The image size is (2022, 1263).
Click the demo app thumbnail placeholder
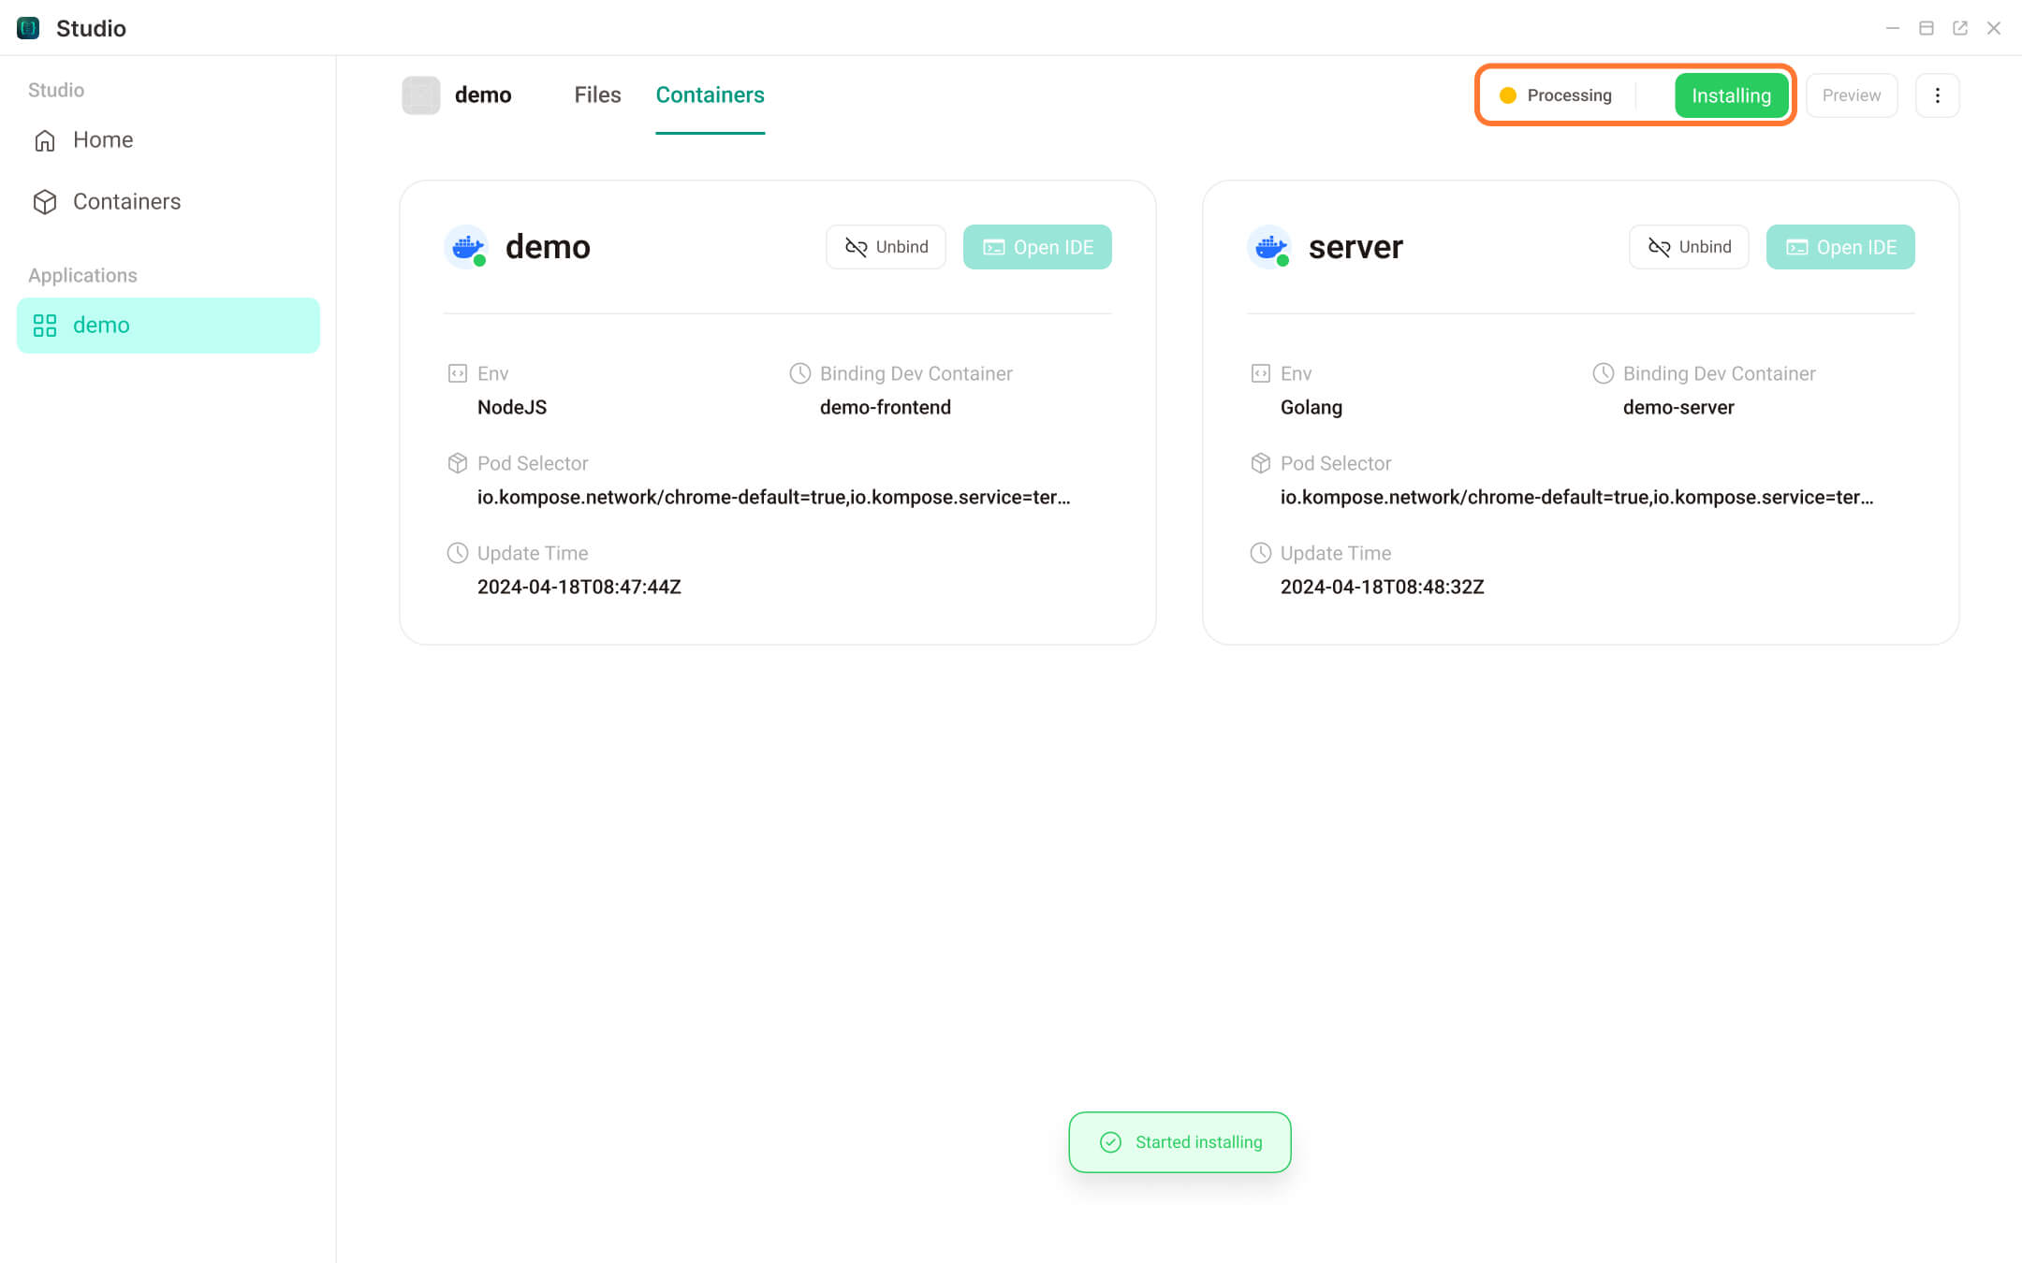[421, 95]
